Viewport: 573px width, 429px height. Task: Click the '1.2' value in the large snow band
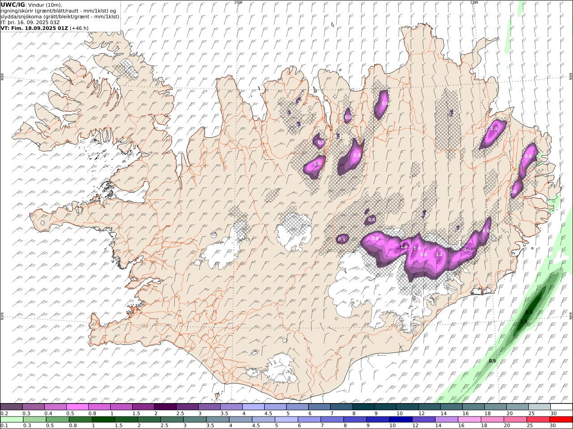pos(439,254)
